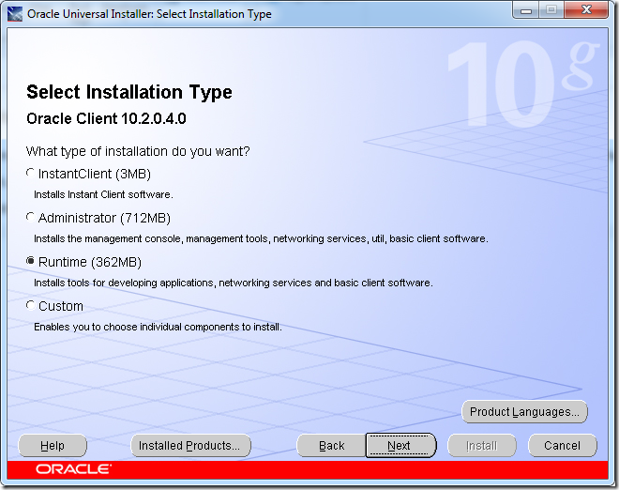Click the 'Oracle Client 10.2.0.4.0' version text
This screenshot has height=490, width=619.
coord(106,118)
